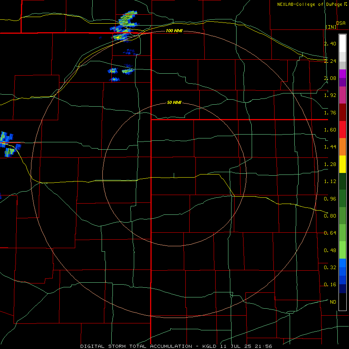Select the 1.76 legend value
Image resolution: width=349 pixels, height=349 pixels.
pyautogui.click(x=330, y=112)
